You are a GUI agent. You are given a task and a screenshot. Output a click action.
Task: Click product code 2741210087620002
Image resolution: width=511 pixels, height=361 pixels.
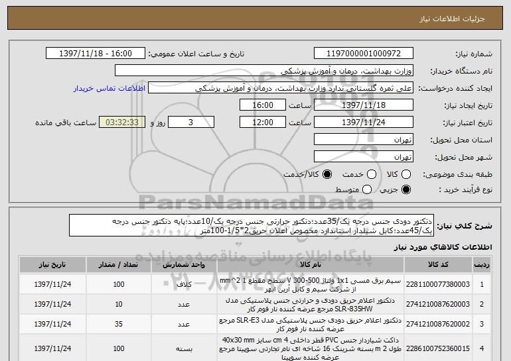[438, 325]
